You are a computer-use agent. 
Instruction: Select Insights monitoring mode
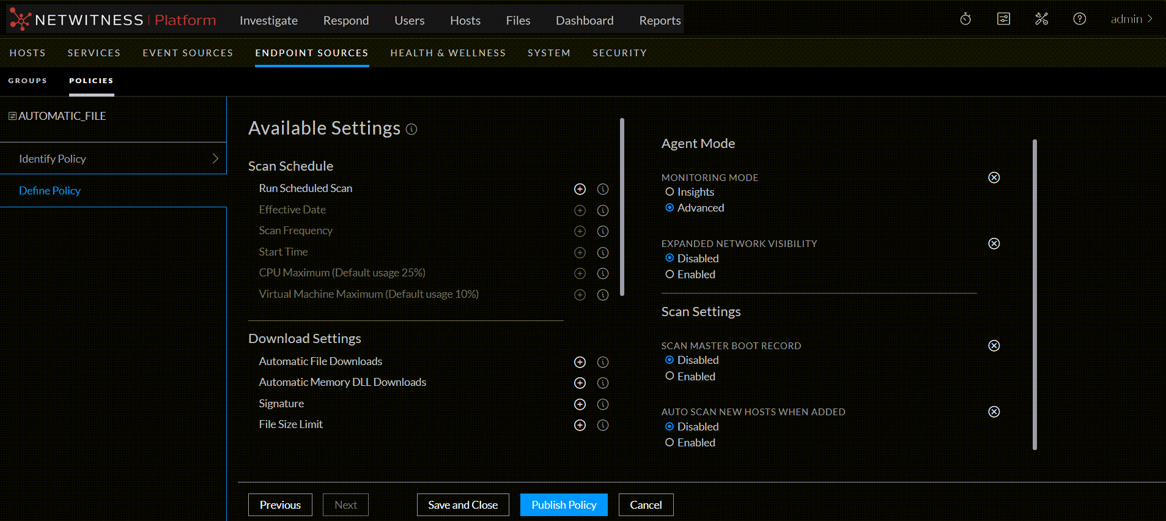(670, 192)
